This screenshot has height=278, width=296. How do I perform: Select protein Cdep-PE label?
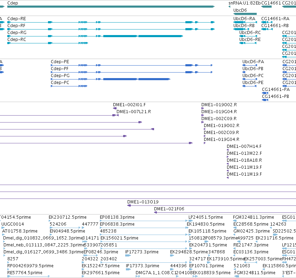click(x=60, y=62)
